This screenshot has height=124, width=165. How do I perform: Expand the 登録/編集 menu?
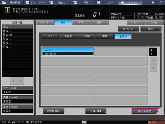coord(96,111)
